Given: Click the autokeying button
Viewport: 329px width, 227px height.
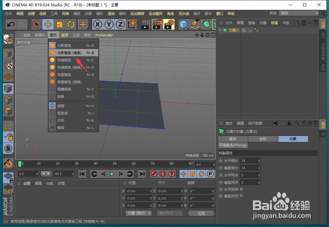Looking at the screenshot, I should tap(163, 174).
